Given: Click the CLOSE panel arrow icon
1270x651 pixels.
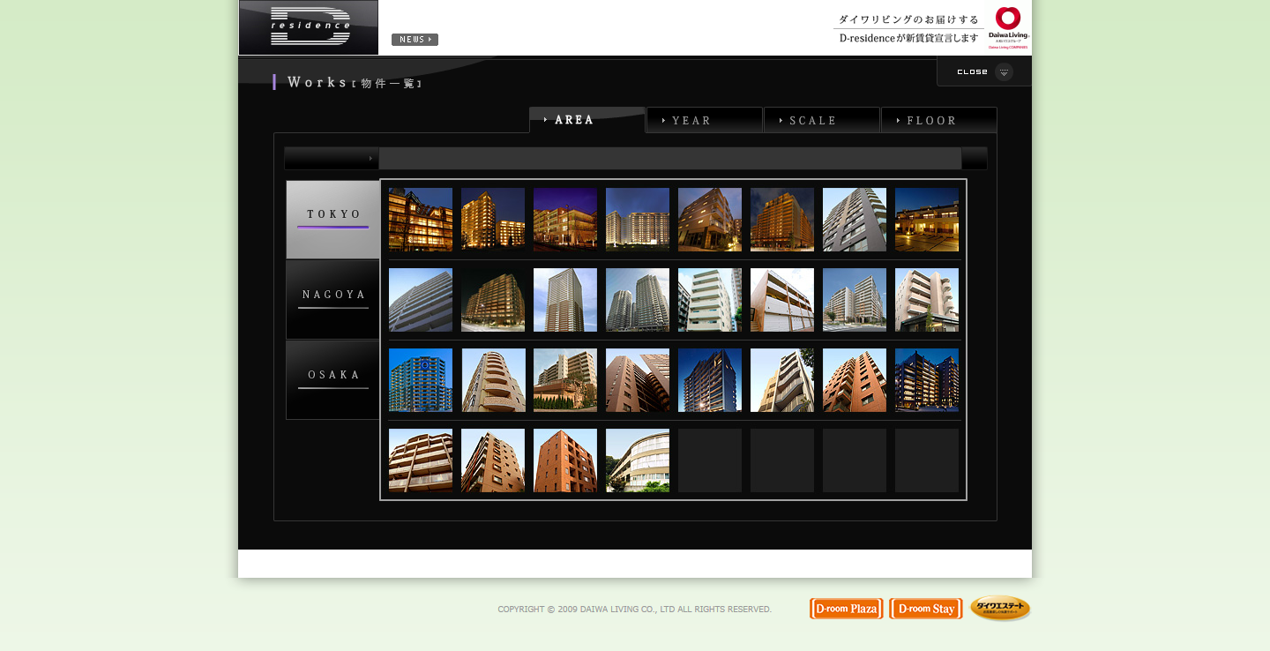Looking at the screenshot, I should (x=1004, y=72).
